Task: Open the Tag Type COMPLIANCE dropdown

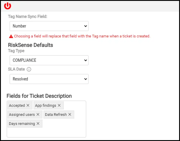Action: click(49, 60)
